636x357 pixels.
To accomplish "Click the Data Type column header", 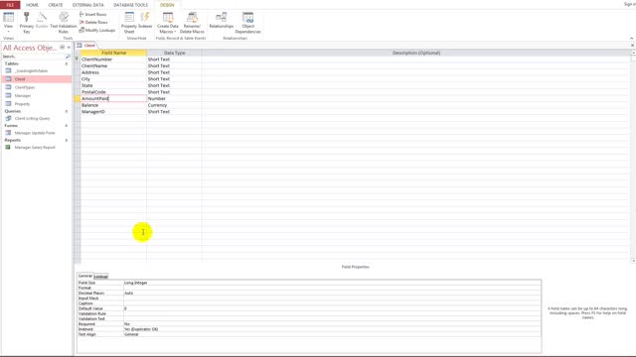I will 175,53.
